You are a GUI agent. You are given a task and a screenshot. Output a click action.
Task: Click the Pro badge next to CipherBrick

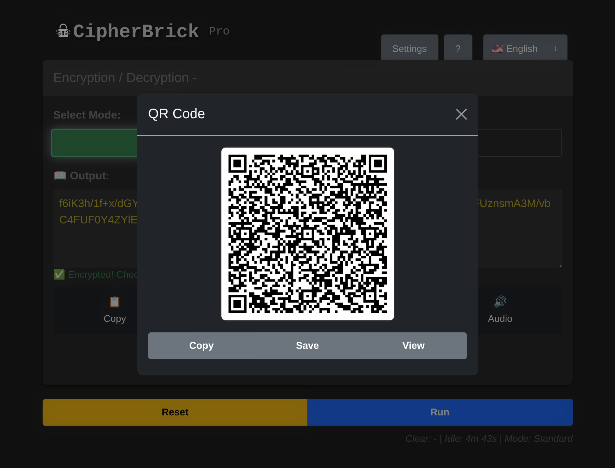(219, 31)
